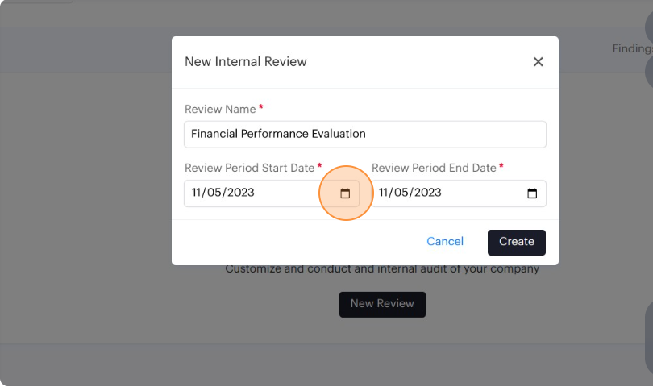Click the Review Name label

pyautogui.click(x=220, y=109)
